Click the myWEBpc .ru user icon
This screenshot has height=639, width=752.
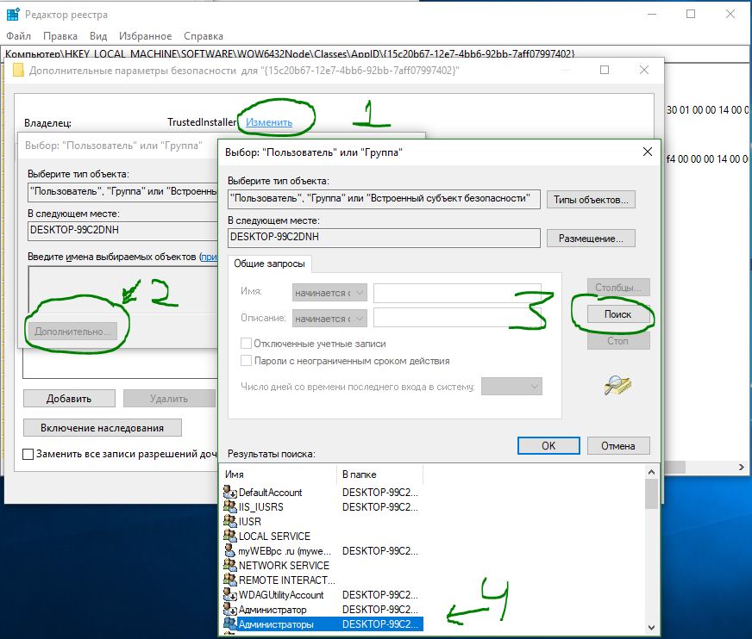230,550
